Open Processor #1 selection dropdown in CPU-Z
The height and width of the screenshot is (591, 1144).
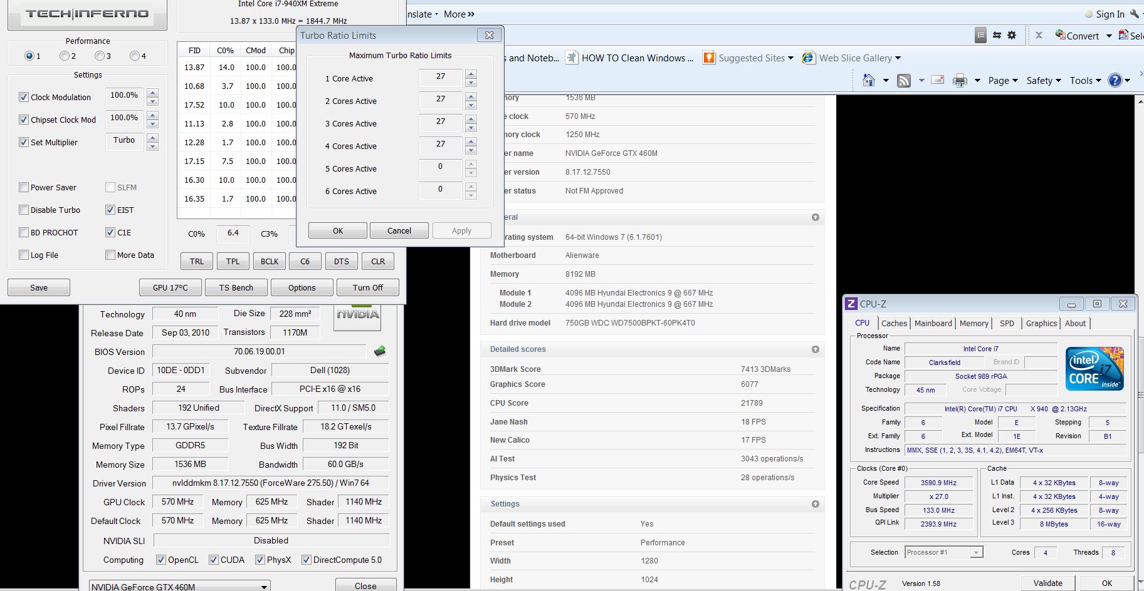click(944, 552)
